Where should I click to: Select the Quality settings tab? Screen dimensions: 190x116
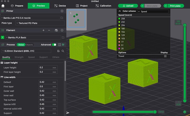(x=6, y=57)
